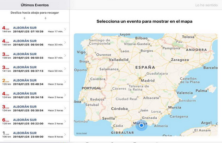
Task: Click the right pull-to-refresh down arrow
Action: (45, 18)
